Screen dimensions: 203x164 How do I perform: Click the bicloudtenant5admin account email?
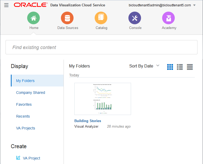pos(160,5)
